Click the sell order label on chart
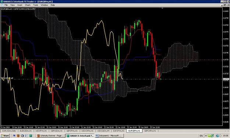 click(7, 78)
